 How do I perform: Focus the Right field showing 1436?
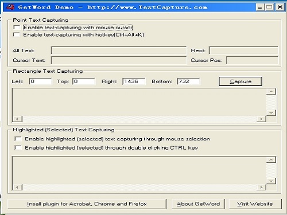(134, 81)
